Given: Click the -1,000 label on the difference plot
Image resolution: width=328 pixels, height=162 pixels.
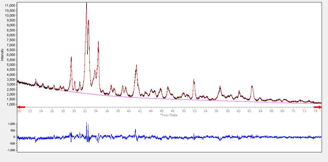Looking at the screenshot, I should click(11, 150).
